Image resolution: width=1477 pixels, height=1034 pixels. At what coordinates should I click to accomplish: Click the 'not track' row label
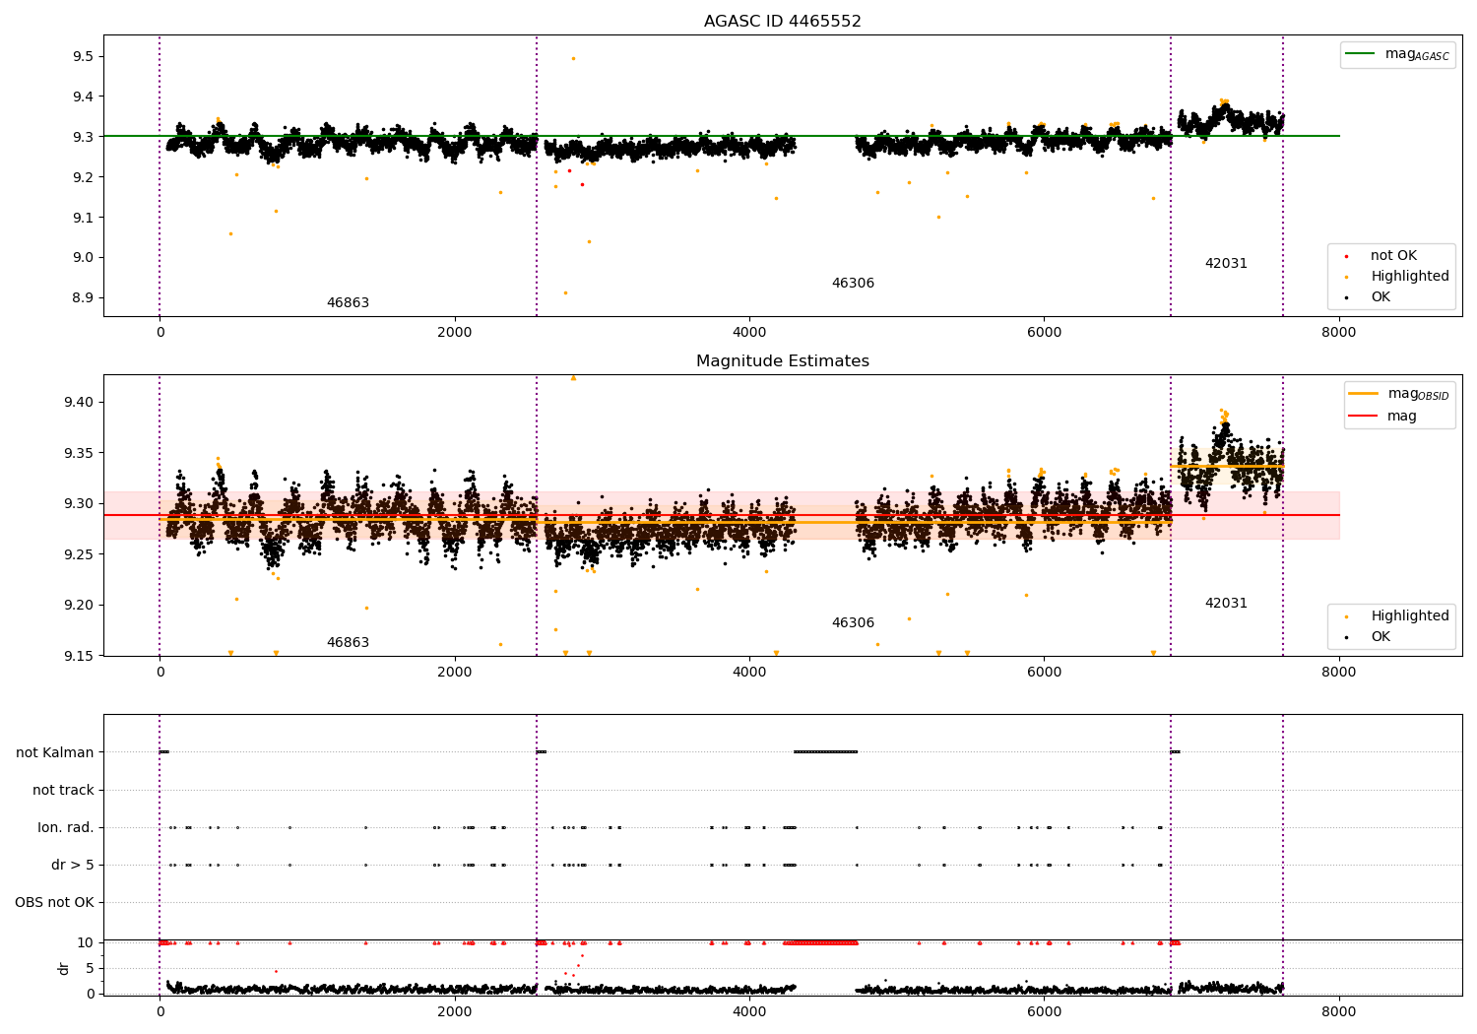tap(63, 790)
